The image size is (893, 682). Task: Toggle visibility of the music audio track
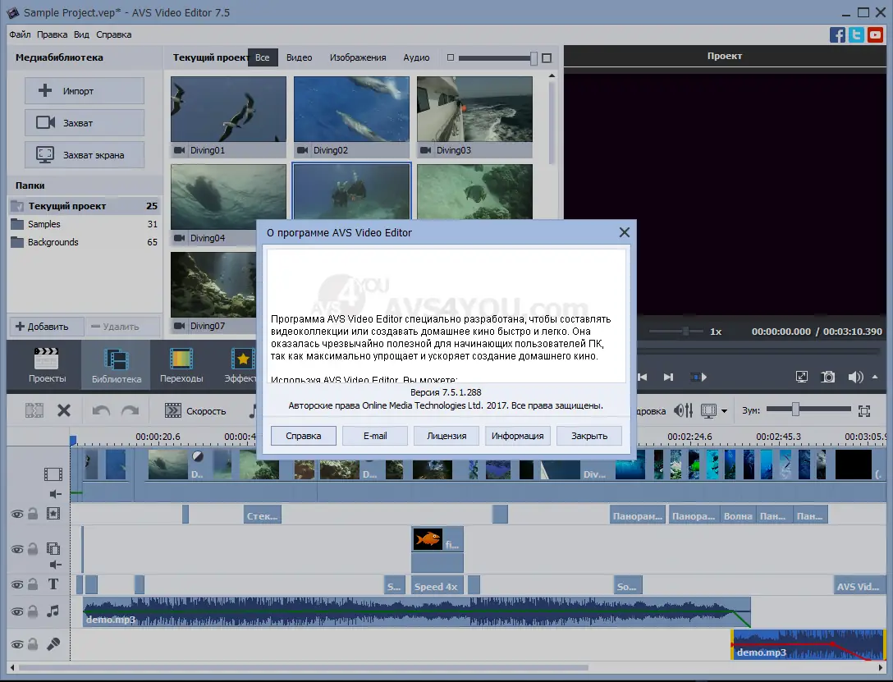(x=16, y=611)
